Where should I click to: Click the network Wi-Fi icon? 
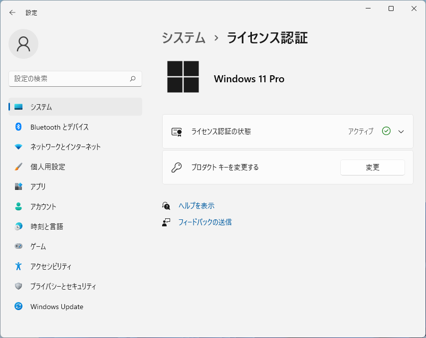pos(18,147)
